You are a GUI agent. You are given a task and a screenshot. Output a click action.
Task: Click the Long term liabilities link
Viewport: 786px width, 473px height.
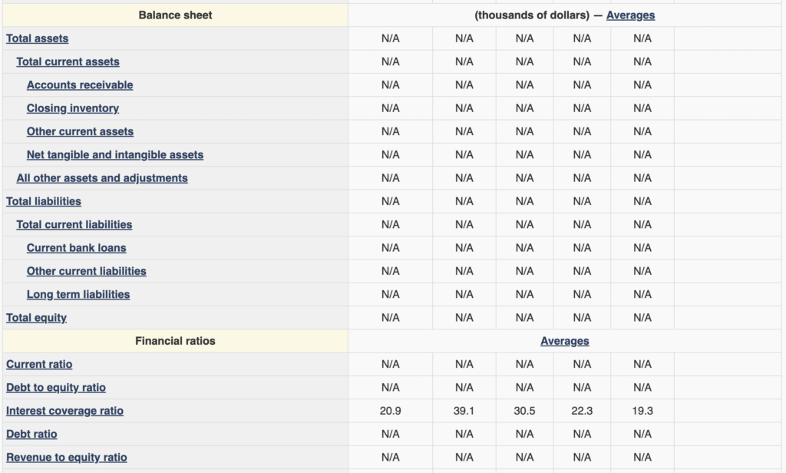click(78, 294)
